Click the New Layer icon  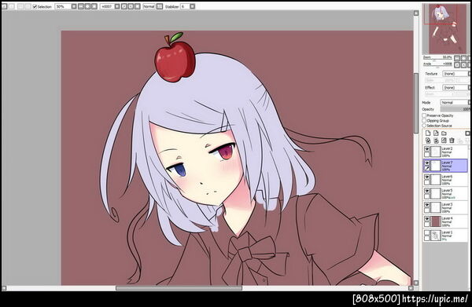pos(428,133)
